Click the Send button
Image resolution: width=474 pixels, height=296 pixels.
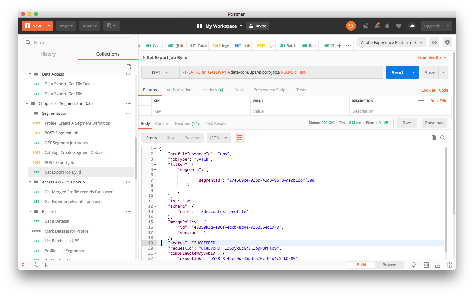[x=397, y=72]
